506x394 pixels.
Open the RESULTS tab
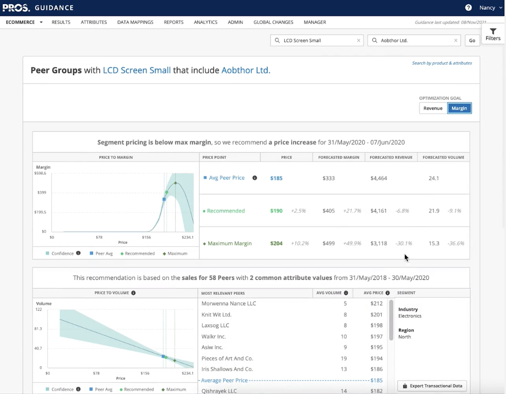pos(61,22)
